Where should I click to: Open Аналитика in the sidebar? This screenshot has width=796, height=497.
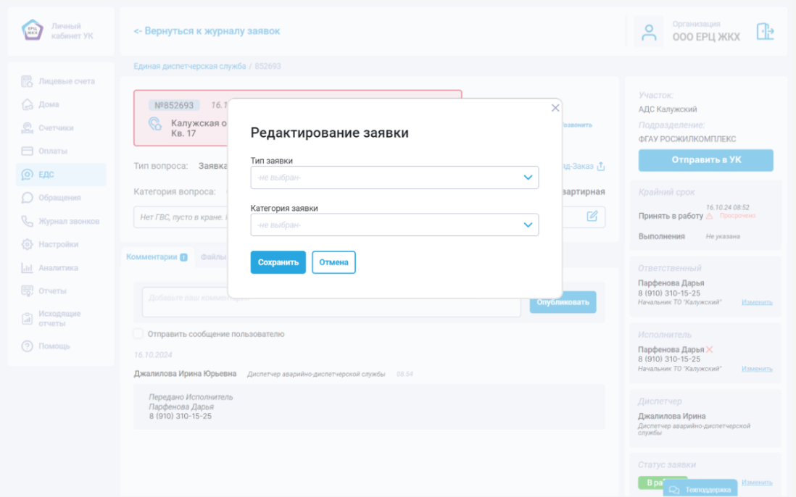click(x=58, y=267)
